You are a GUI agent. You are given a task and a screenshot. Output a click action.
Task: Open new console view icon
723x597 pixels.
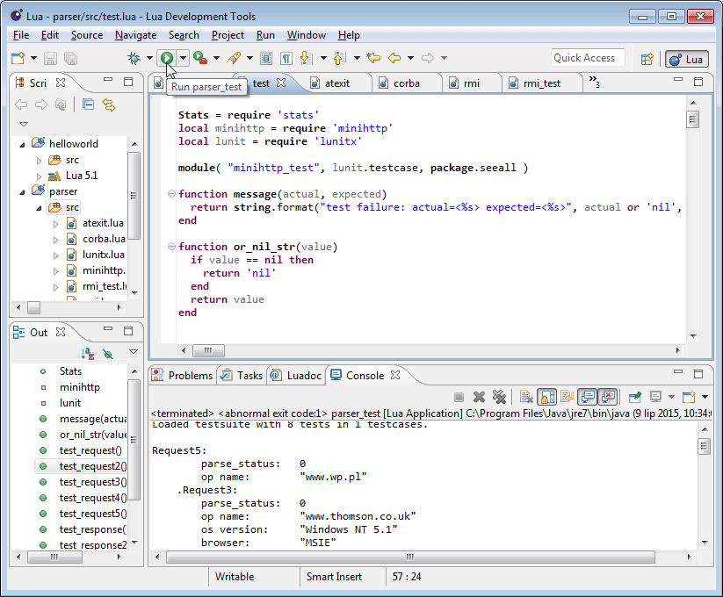[689, 397]
